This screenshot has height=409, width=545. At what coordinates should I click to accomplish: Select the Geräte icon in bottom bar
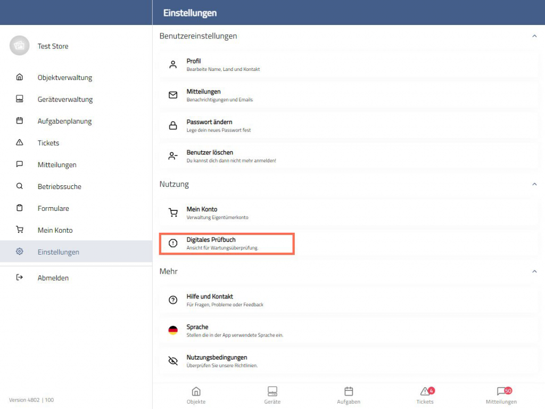pos(272,392)
